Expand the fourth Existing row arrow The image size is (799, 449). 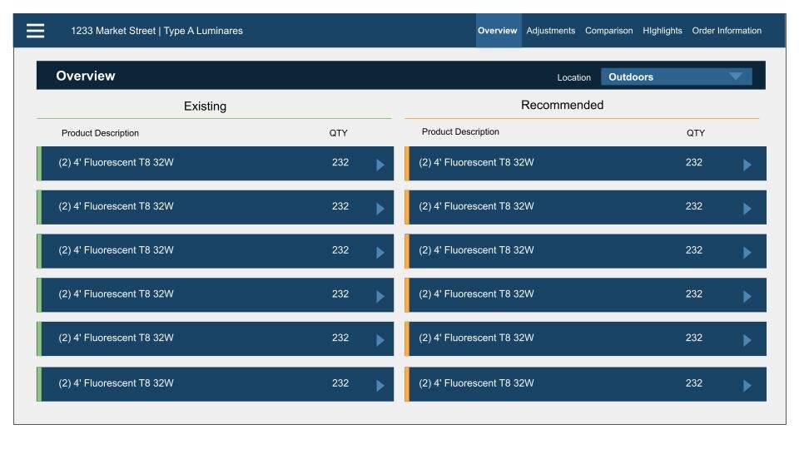[380, 296]
